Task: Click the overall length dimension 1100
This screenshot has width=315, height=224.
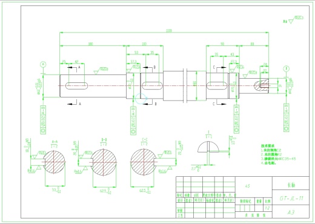Action: (x=169, y=31)
